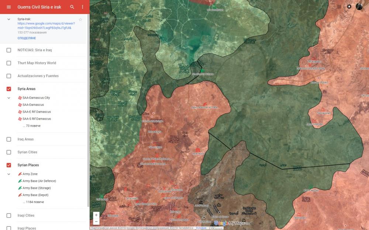
Task: Open the notifications bell icon
Action: pos(349,7)
